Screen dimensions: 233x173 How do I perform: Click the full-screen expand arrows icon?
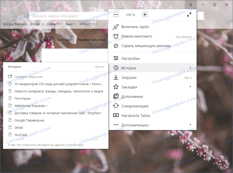pyautogui.click(x=189, y=15)
